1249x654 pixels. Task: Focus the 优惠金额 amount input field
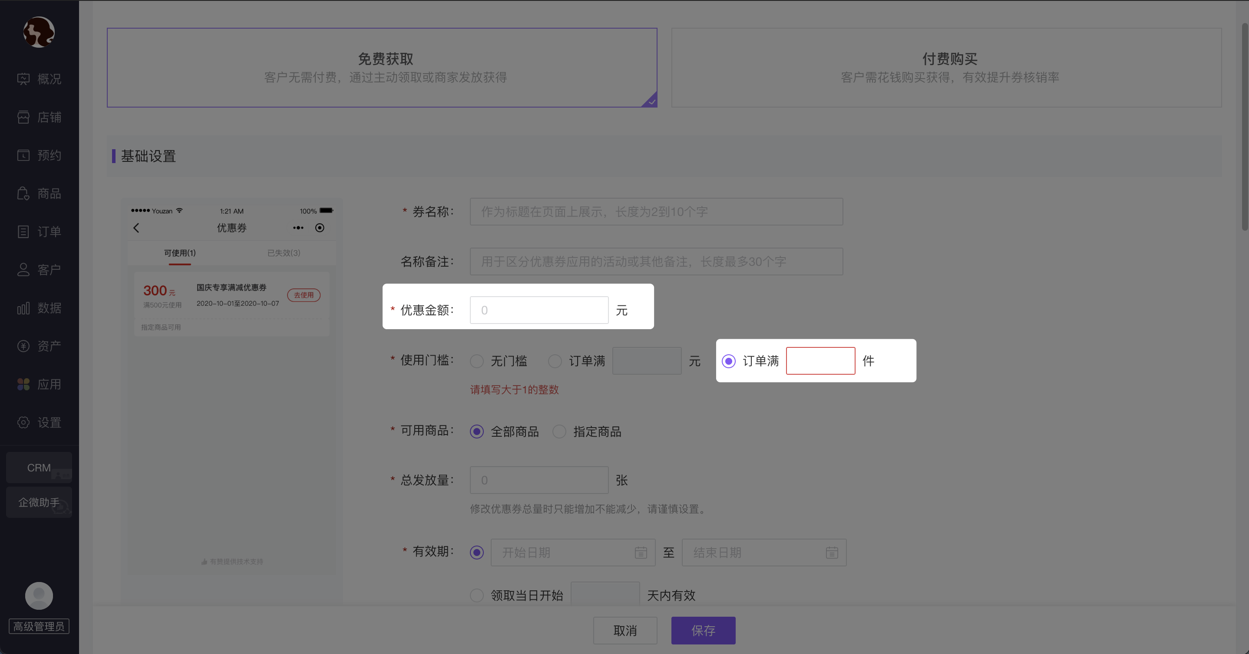coord(539,310)
